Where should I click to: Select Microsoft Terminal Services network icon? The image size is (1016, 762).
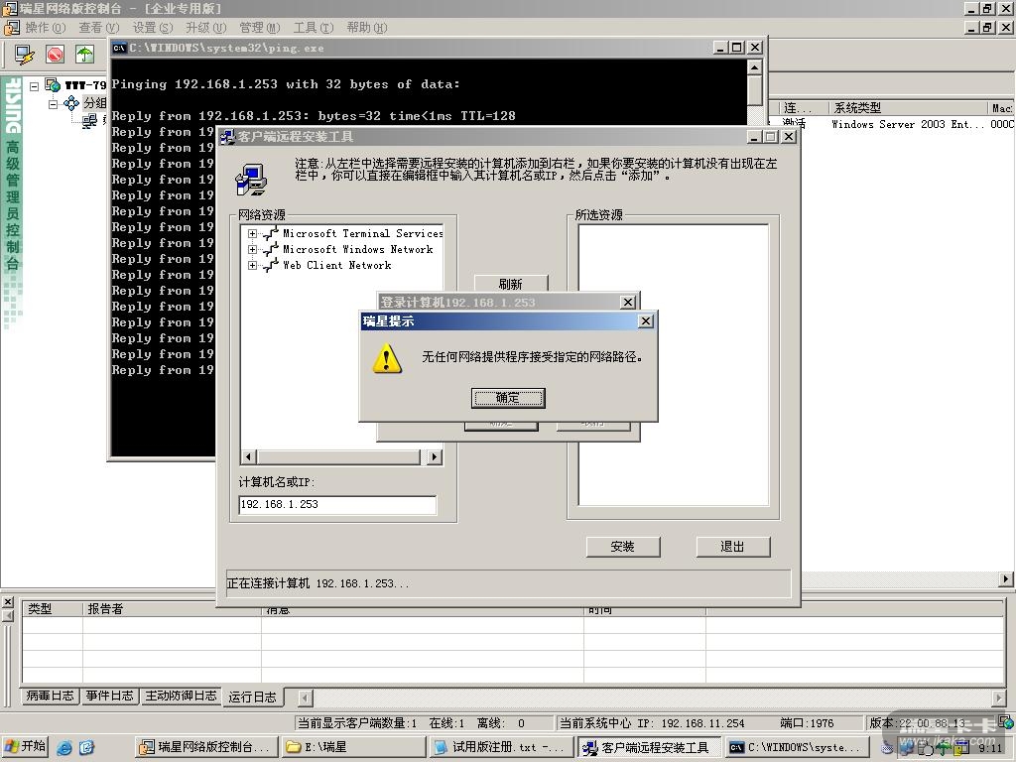[271, 234]
